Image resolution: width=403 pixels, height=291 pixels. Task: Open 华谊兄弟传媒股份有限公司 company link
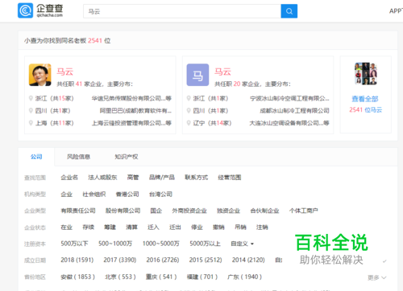click(x=131, y=98)
